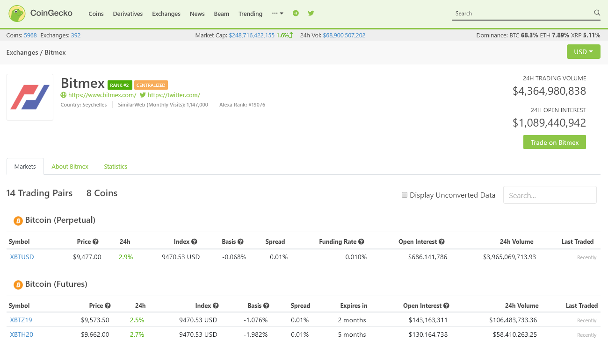The width and height of the screenshot is (608, 355).
Task: Open Beam in the navbar
Action: coord(222,14)
